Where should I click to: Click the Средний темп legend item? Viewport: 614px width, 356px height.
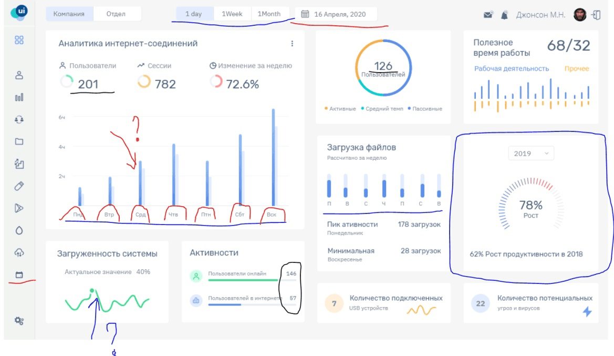click(382, 109)
